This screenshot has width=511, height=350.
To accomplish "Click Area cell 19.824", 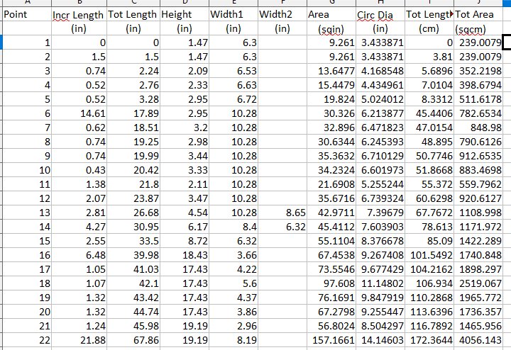I will [331, 99].
